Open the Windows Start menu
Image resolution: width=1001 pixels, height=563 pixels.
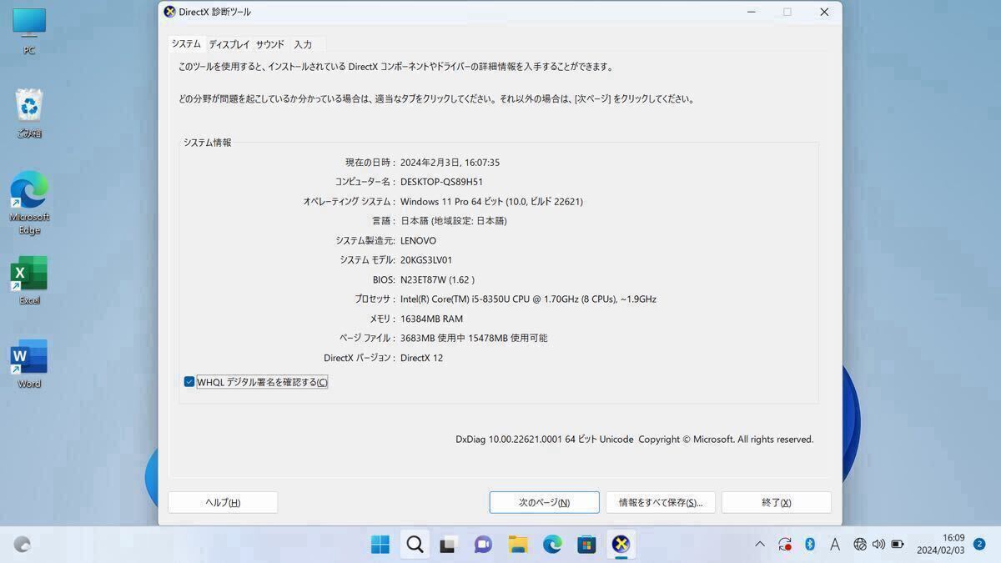click(380, 545)
